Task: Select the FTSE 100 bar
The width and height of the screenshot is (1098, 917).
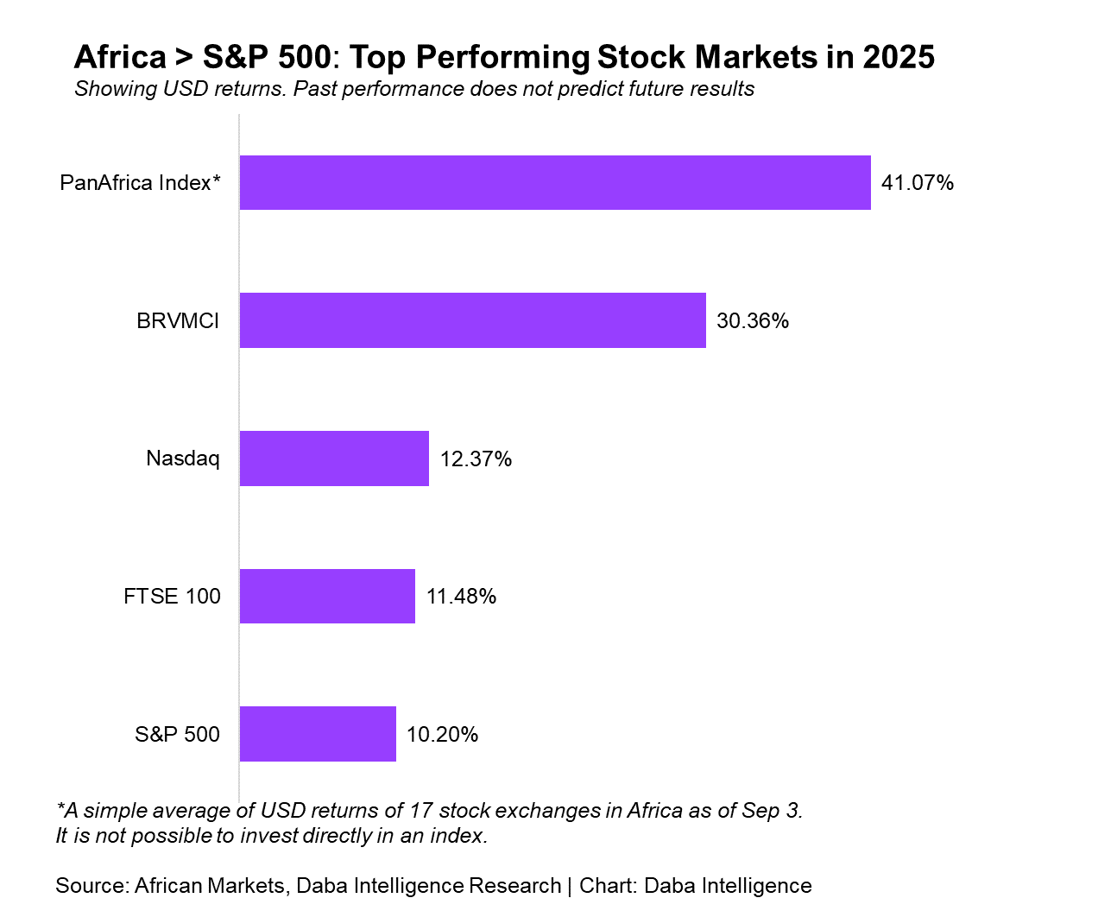Action: tap(327, 596)
